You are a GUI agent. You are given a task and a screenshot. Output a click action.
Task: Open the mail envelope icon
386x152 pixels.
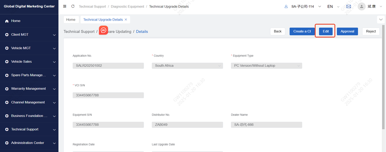tap(348, 7)
